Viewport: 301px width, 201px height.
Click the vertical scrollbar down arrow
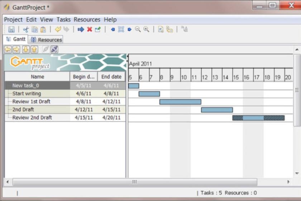(297, 173)
